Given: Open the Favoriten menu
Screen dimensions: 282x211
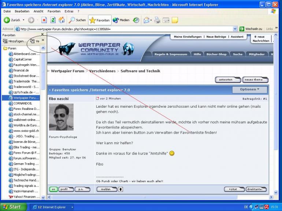Looking at the screenshot, I should [x=54, y=11].
